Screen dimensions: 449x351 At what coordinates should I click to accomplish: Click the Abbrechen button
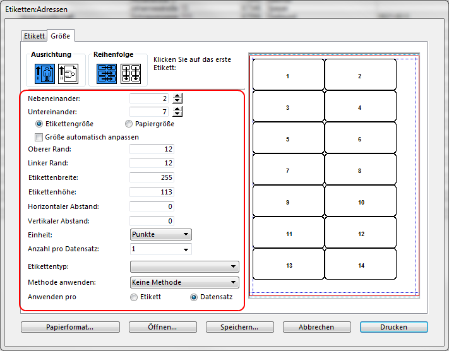[x=316, y=327]
